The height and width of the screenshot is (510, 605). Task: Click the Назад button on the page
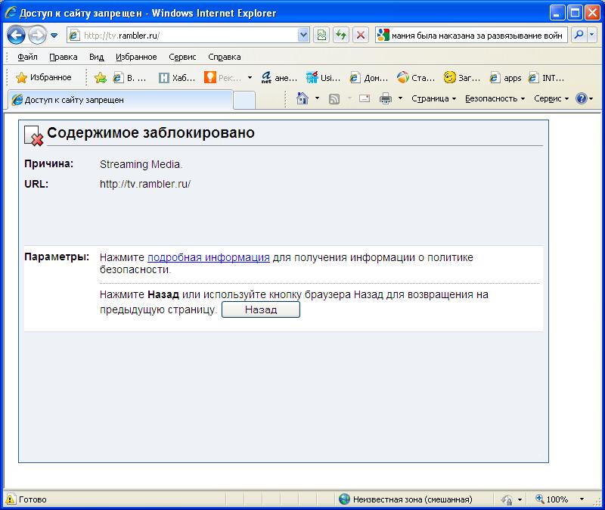(260, 309)
